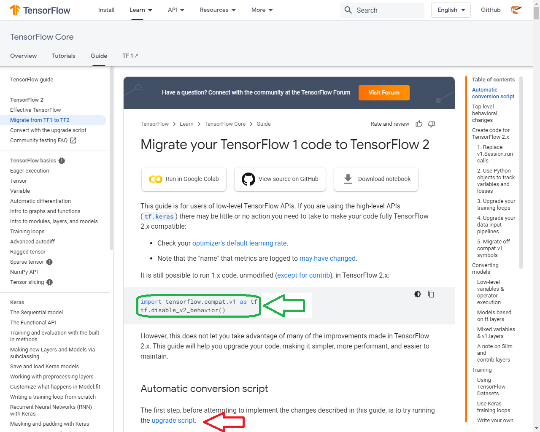Click the TensorFlow logo
This screenshot has height=432, width=540.
pos(40,10)
